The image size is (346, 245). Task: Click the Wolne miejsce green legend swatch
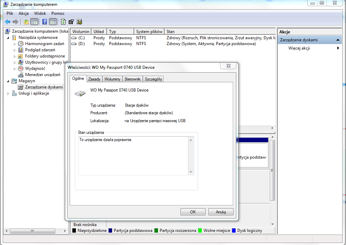pos(200,231)
